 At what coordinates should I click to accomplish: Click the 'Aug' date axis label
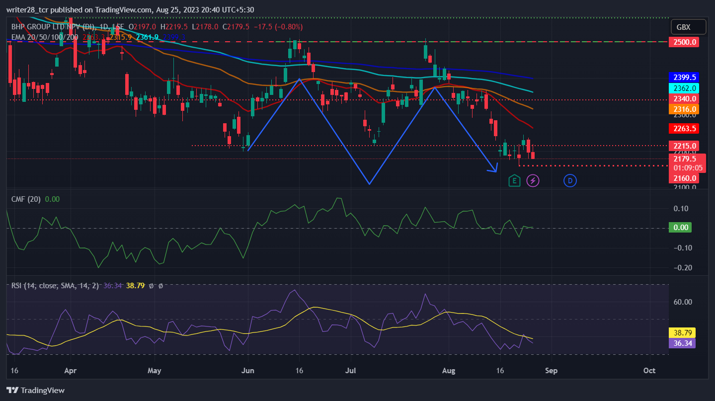point(449,371)
